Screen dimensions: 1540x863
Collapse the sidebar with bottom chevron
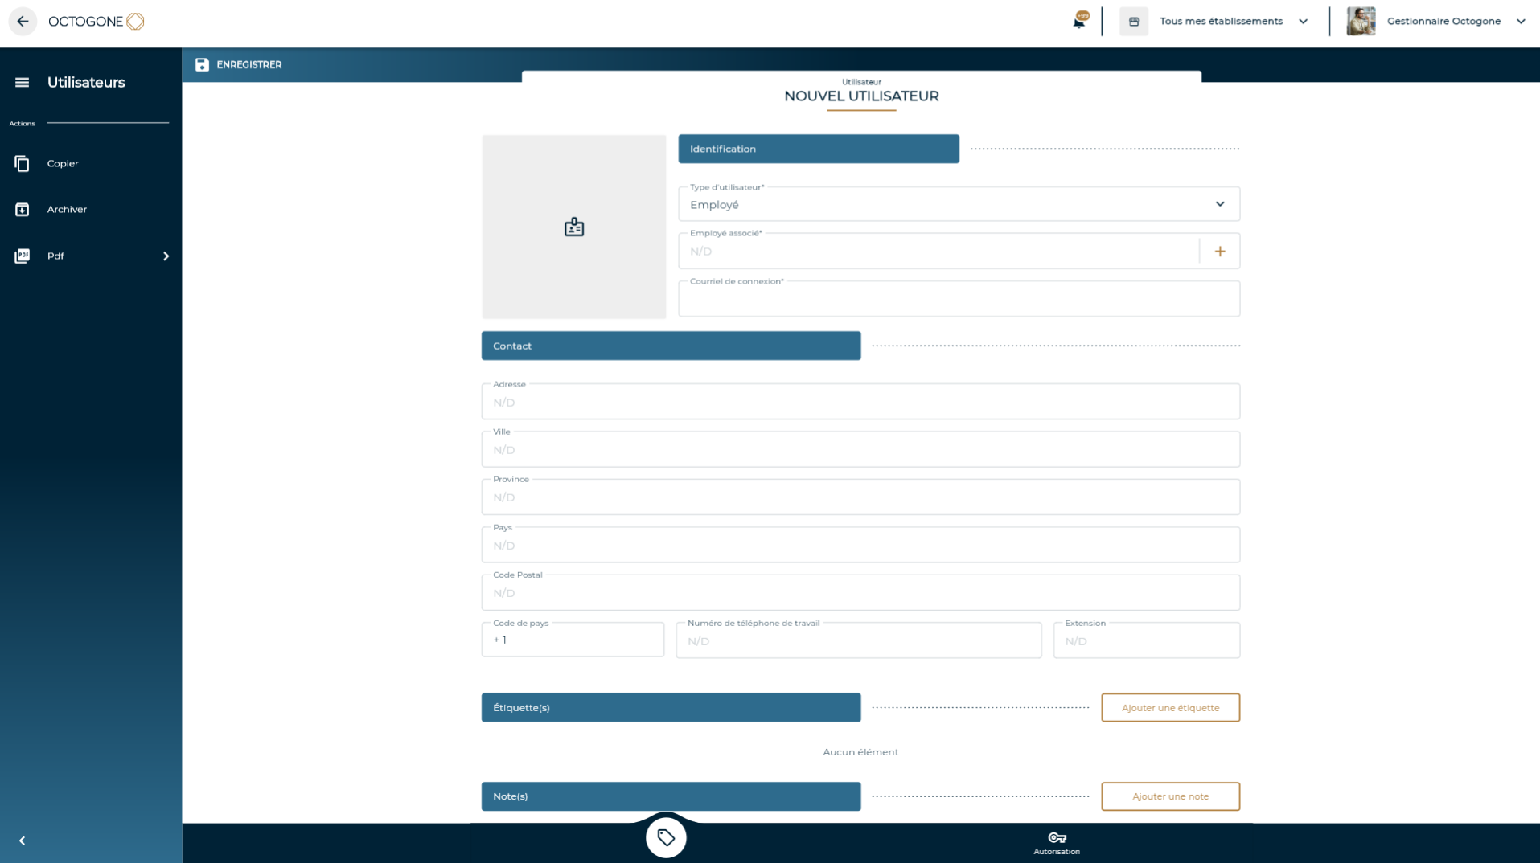pyautogui.click(x=23, y=841)
